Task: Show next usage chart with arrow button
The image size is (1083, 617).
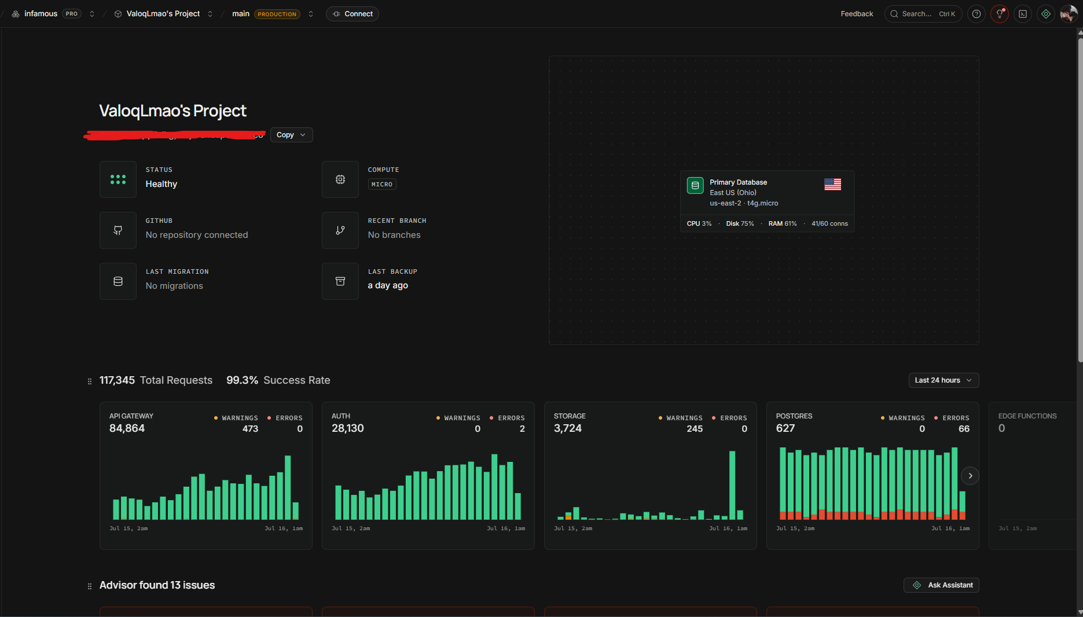Action: (x=970, y=476)
